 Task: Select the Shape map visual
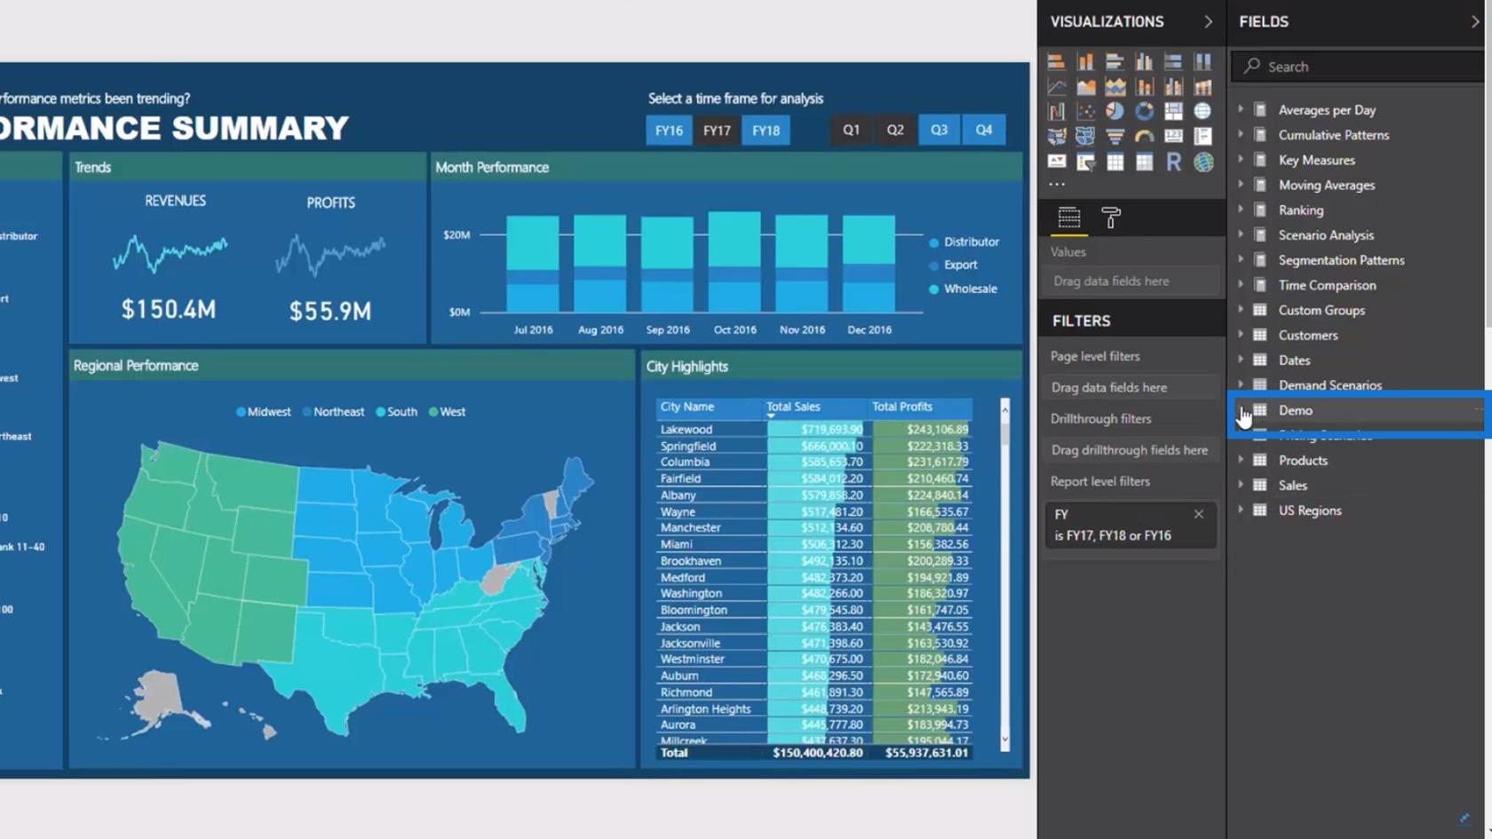coord(1085,136)
